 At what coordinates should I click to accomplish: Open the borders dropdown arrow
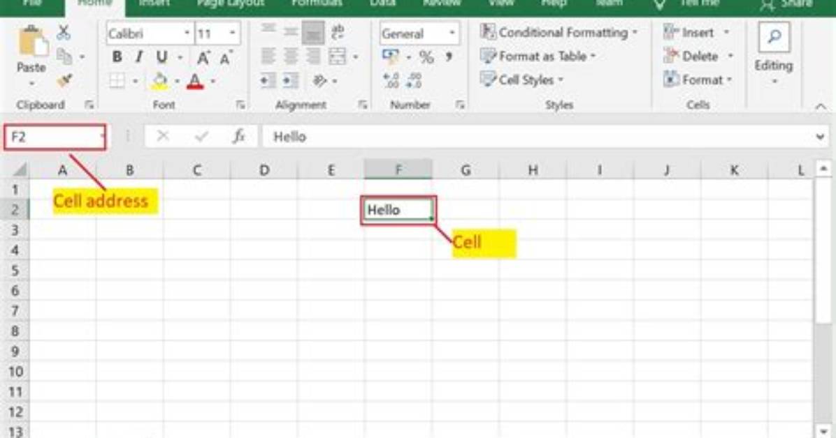coord(135,82)
